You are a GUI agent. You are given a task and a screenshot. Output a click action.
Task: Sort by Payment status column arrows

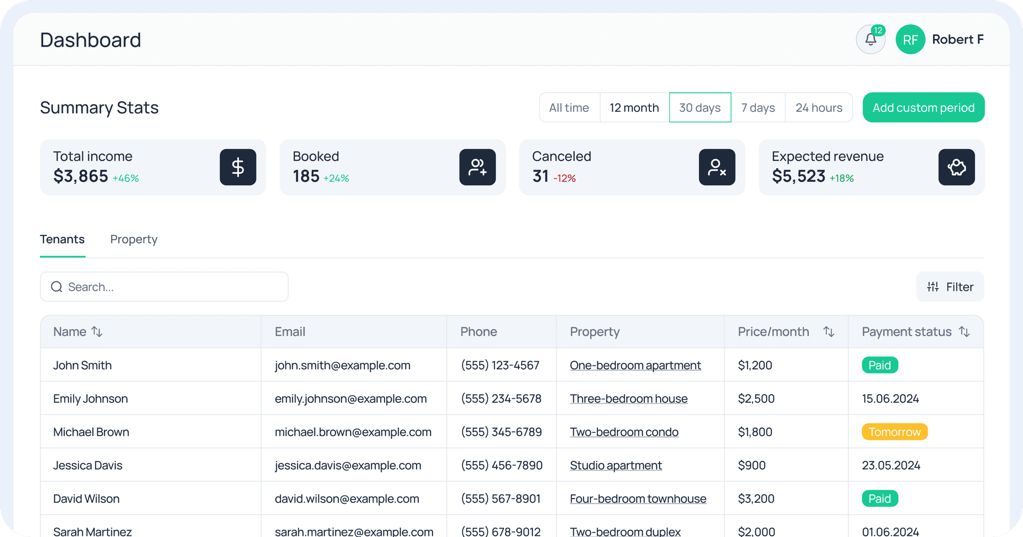(964, 331)
